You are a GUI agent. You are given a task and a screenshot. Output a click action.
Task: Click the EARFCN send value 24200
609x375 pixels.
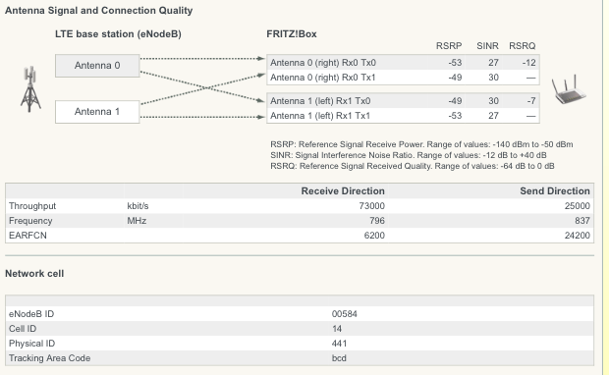pos(578,236)
